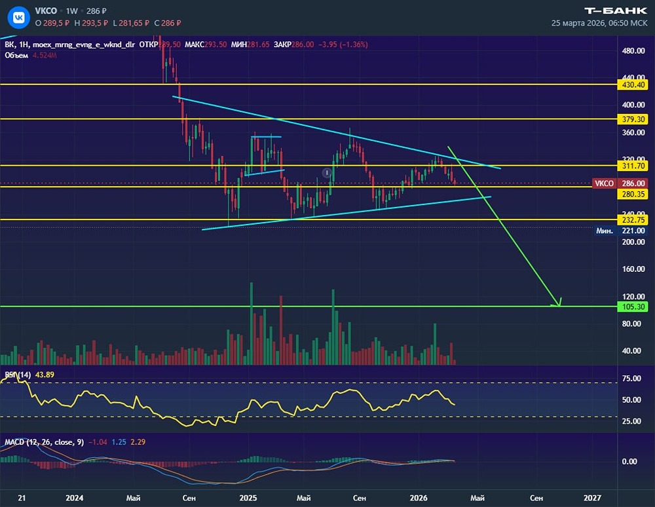The width and height of the screenshot is (655, 507).
Task: Click the 2027 time axis label
Action: [592, 498]
